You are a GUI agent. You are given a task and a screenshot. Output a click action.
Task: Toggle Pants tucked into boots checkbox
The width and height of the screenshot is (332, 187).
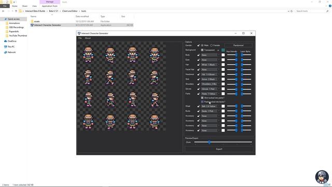coord(202,102)
